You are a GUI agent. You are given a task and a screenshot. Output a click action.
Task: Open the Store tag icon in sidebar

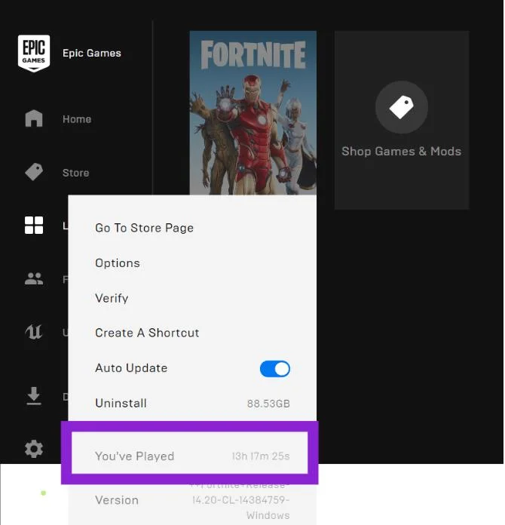(34, 172)
